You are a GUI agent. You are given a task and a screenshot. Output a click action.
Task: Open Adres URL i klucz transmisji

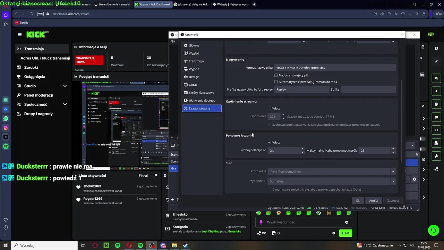point(45,58)
